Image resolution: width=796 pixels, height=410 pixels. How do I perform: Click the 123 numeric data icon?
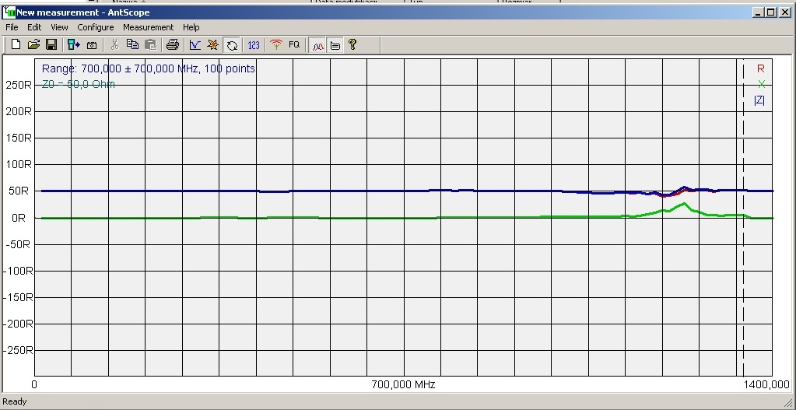(254, 45)
